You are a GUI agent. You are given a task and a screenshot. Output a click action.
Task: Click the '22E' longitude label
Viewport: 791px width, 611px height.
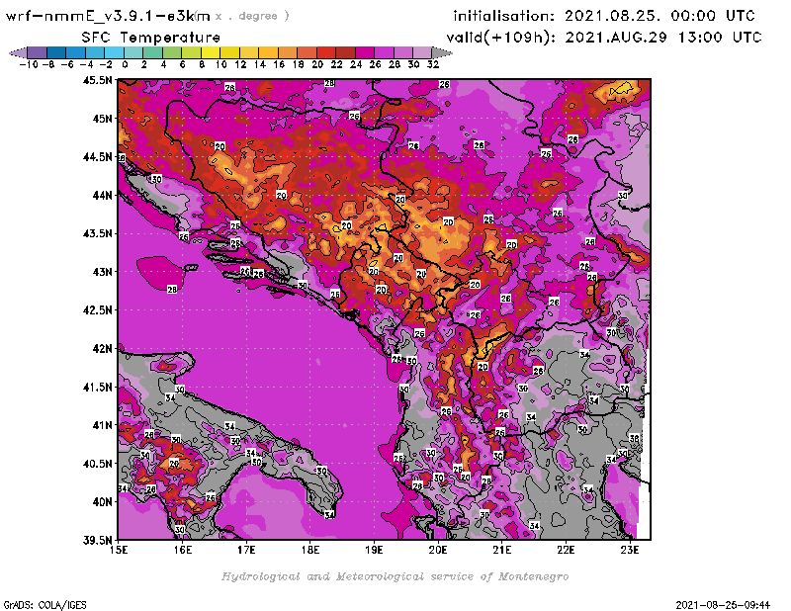(566, 550)
